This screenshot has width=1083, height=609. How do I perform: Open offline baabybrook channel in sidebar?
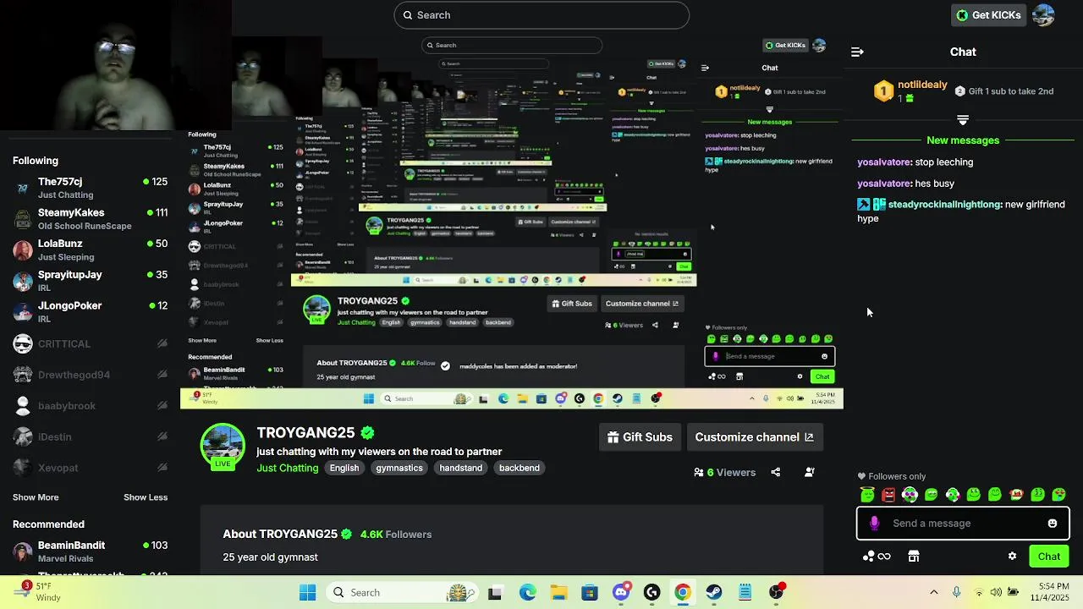point(90,406)
